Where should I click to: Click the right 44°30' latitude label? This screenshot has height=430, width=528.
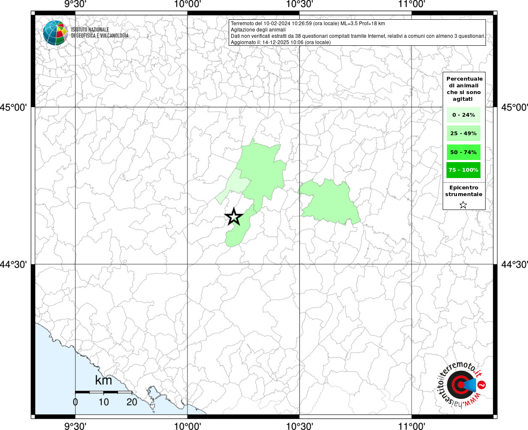coord(514,265)
